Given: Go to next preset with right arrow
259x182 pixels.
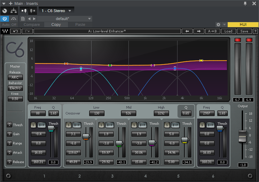Looking at the screenshot, I should tap(199, 31).
